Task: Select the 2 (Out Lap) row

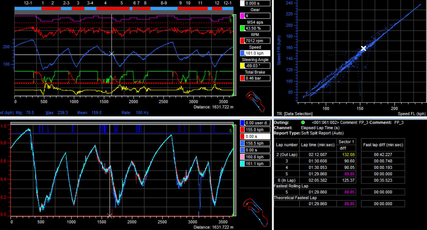Action: coord(287,155)
